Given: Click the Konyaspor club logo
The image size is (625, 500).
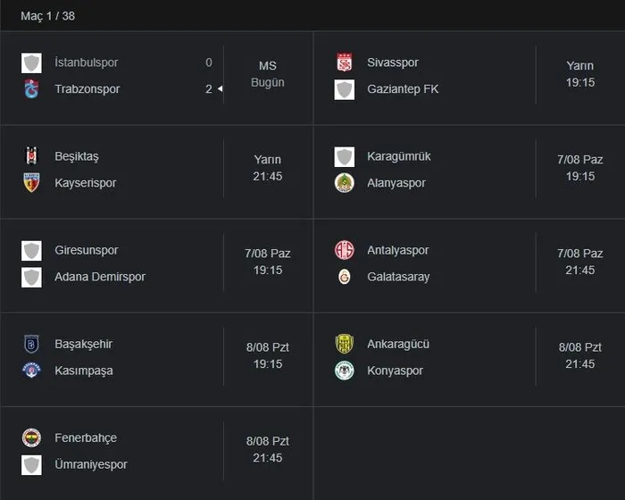Looking at the screenshot, I should (x=345, y=371).
